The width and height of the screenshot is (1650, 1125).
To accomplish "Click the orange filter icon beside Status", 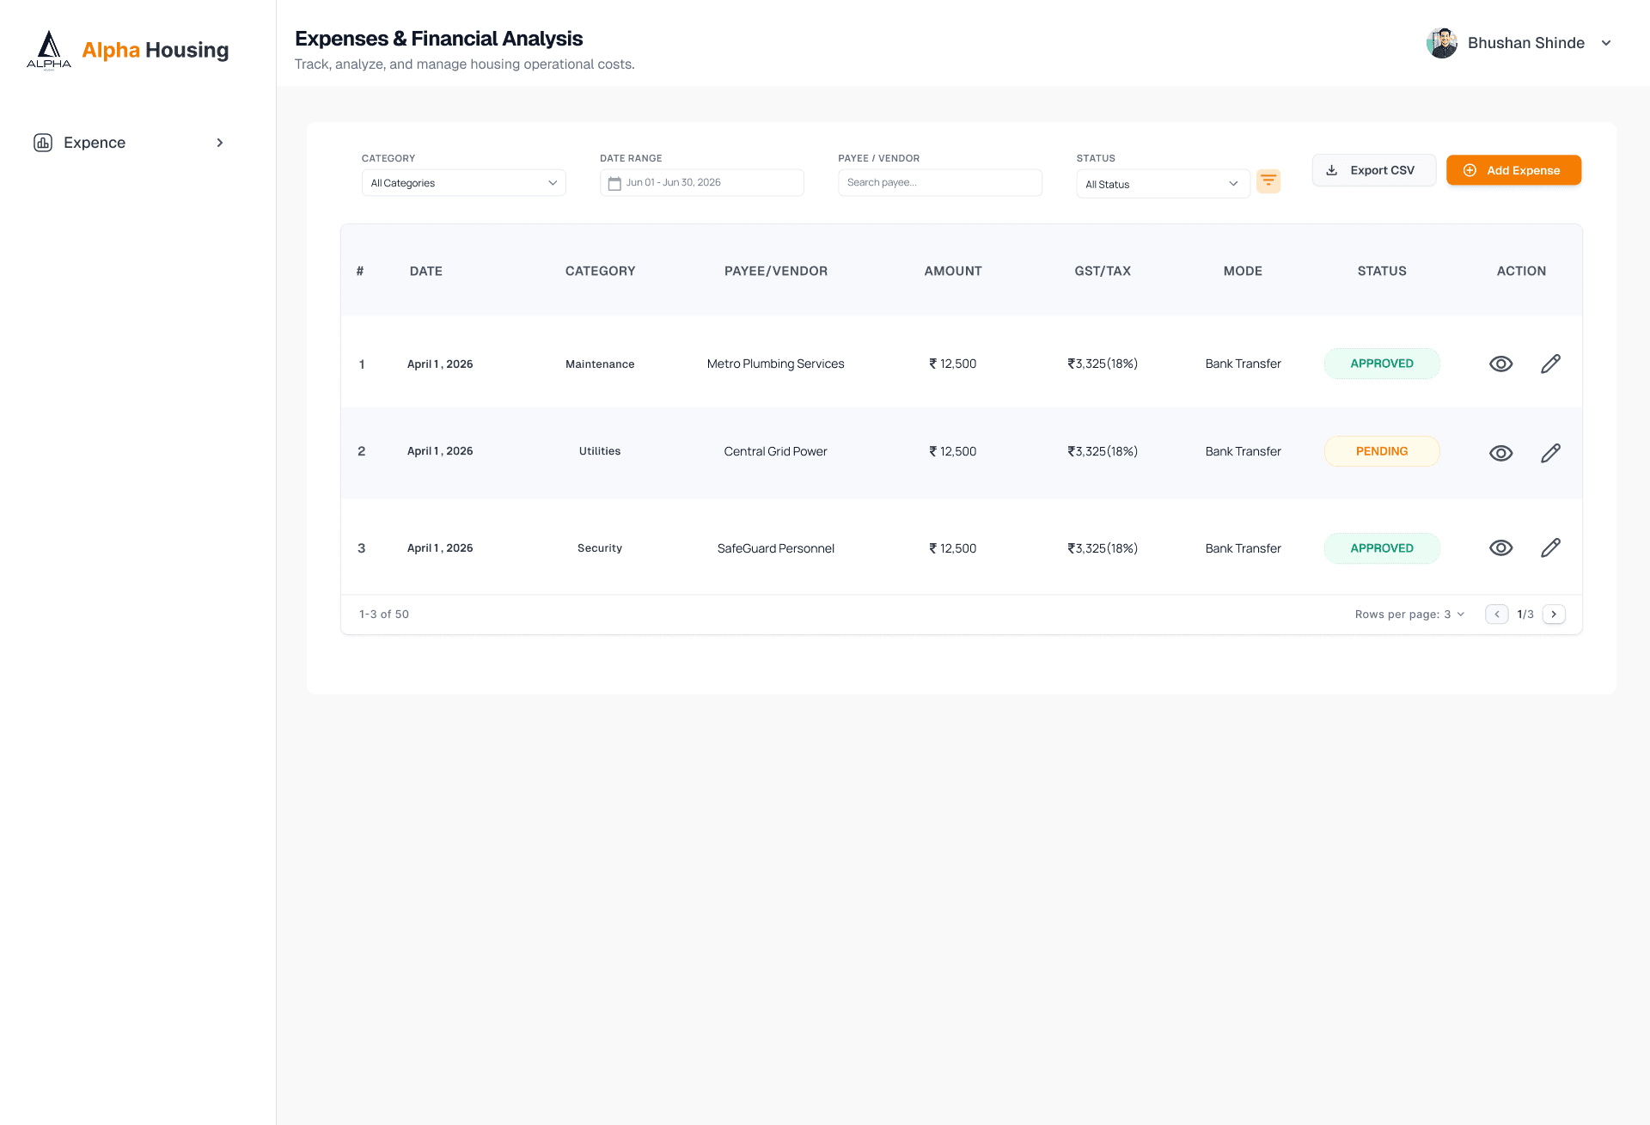I will (x=1268, y=181).
